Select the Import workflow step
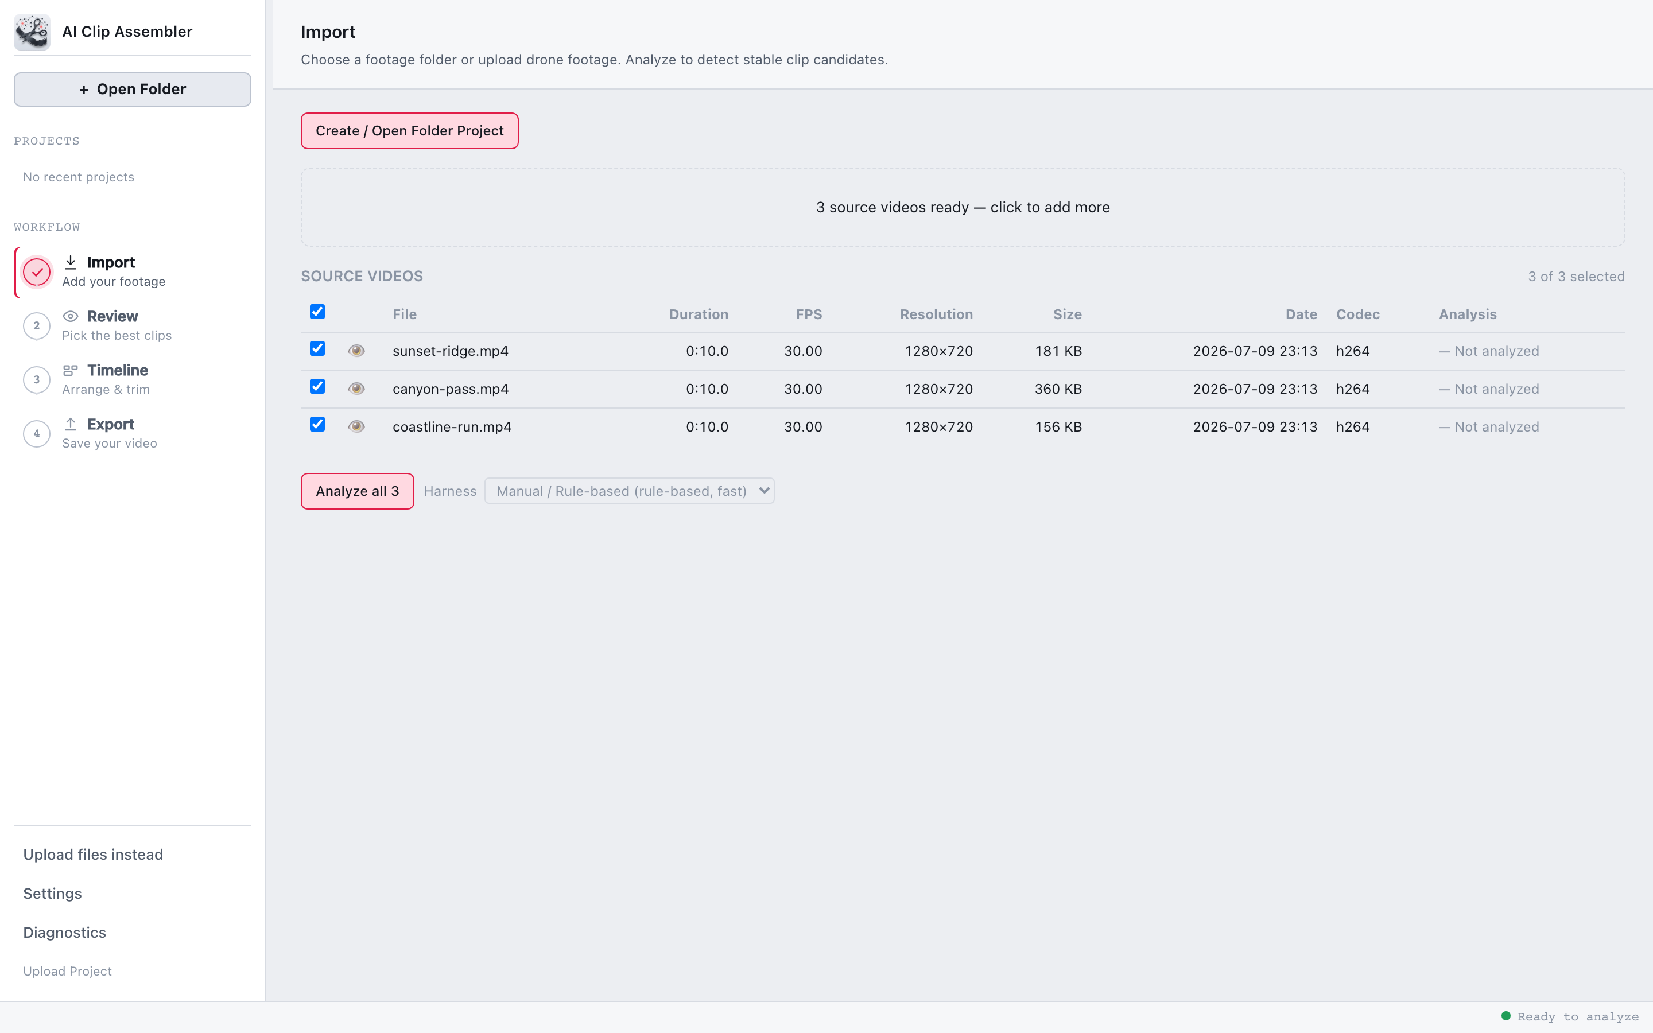This screenshot has height=1033, width=1653. (x=133, y=272)
